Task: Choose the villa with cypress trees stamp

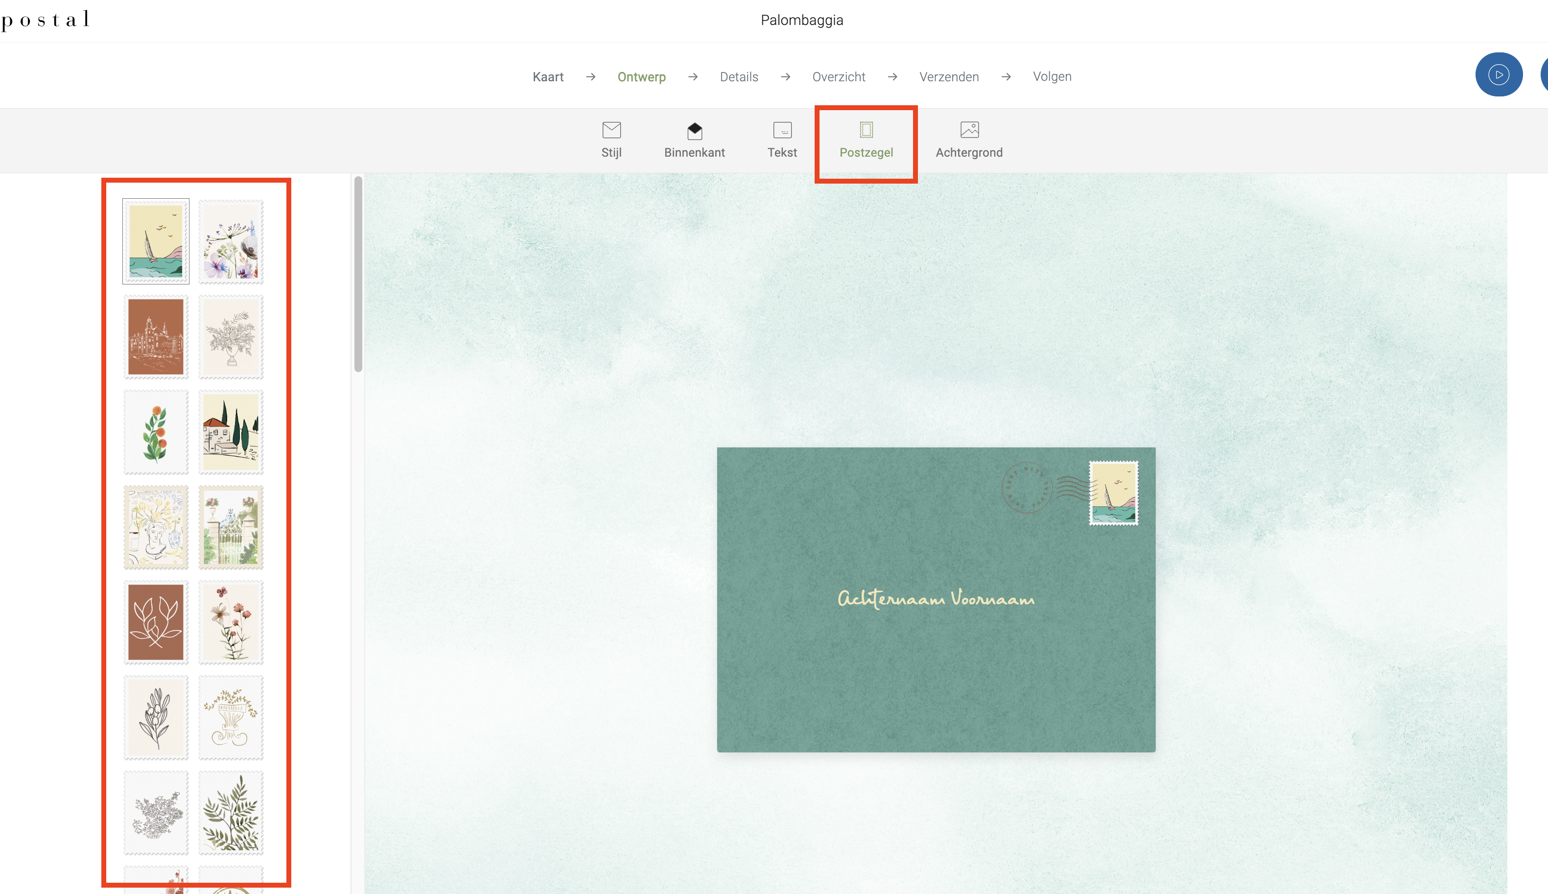Action: pos(231,432)
